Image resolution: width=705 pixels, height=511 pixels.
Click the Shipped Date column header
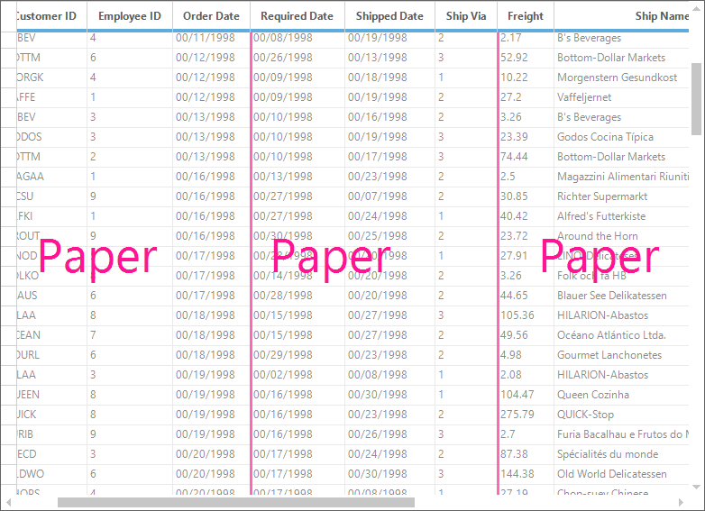tap(389, 16)
